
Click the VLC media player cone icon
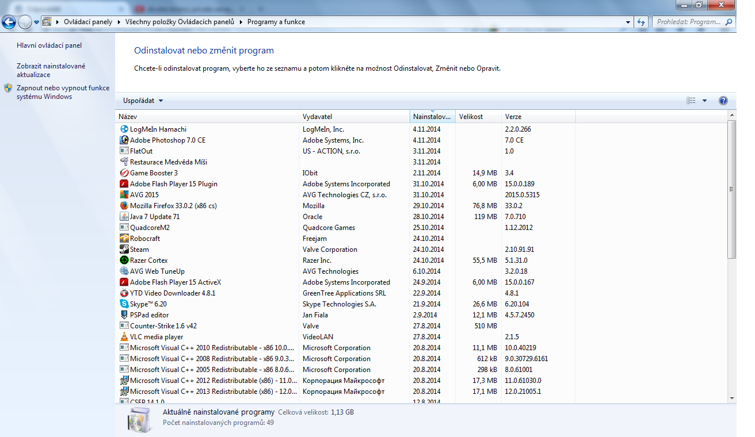click(124, 337)
